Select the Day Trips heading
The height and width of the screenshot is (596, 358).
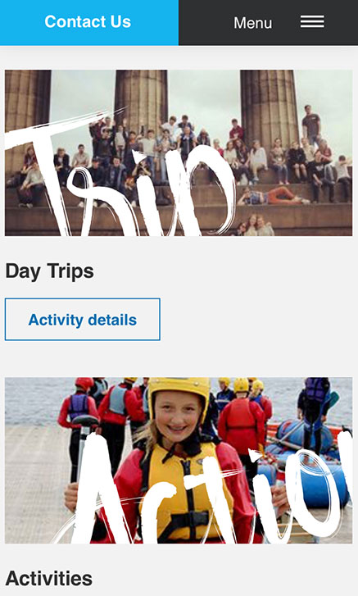pos(50,271)
